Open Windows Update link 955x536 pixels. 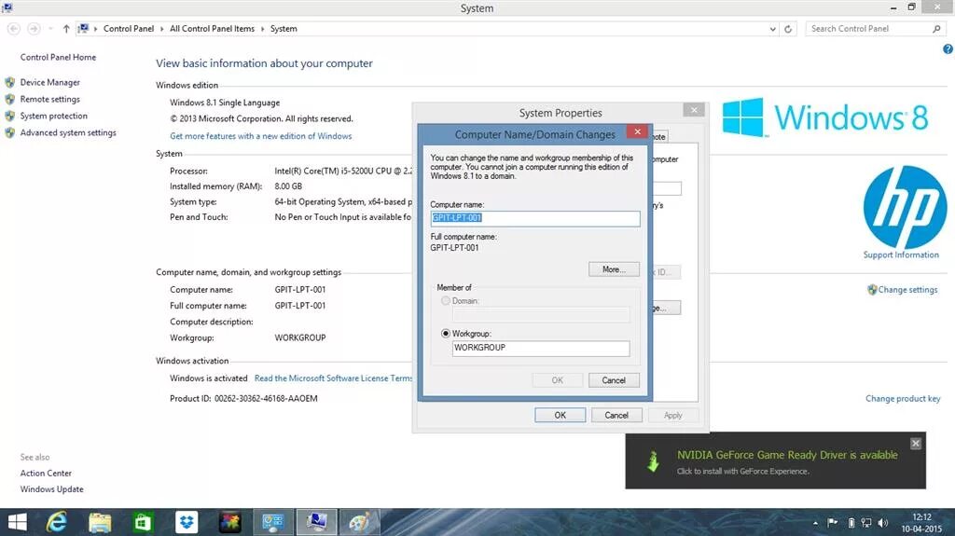coord(52,489)
